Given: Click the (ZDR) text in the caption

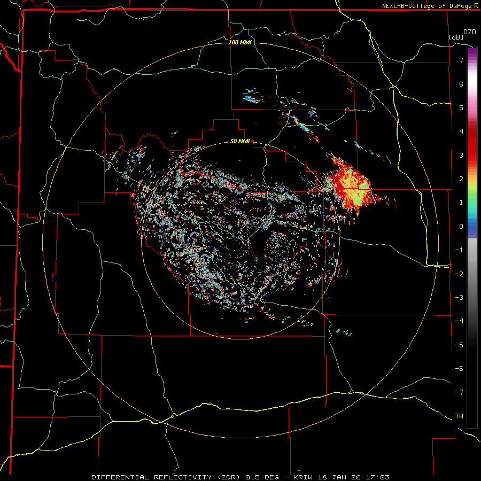Looking at the screenshot, I should [229, 477].
